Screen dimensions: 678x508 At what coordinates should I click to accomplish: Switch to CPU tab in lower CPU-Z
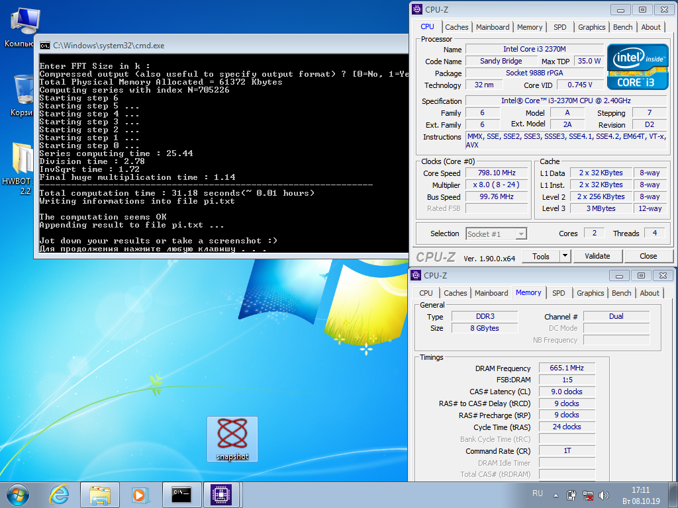coord(426,293)
